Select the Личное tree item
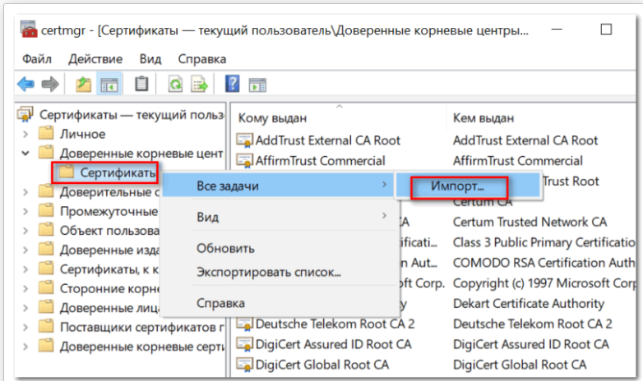Image resolution: width=643 pixels, height=381 pixels. point(82,134)
